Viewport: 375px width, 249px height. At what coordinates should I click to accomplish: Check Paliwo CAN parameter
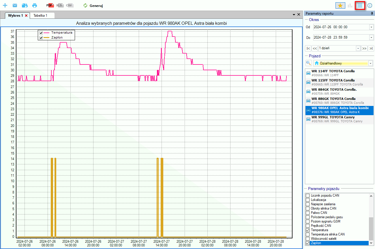coord(307,213)
